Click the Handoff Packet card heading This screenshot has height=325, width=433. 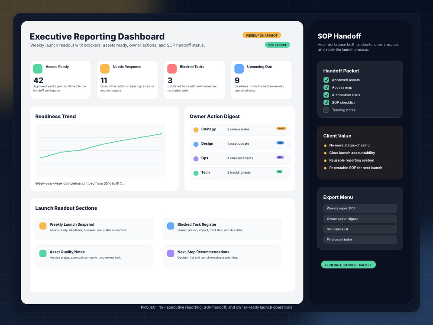point(341,71)
